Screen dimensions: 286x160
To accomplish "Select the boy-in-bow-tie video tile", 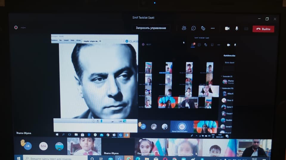I will point(84,146).
